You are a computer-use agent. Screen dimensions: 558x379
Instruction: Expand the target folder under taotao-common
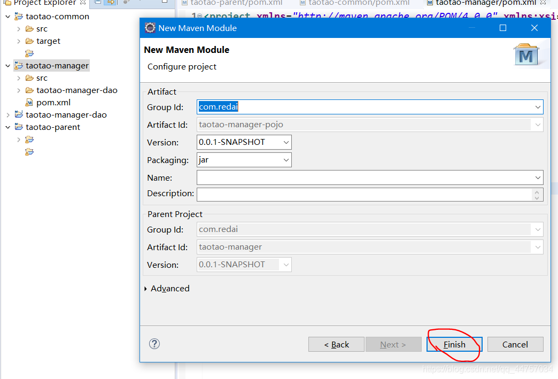click(19, 41)
